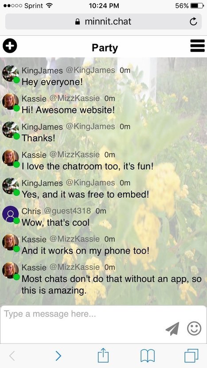Go back in Safari
The height and width of the screenshot is (368, 207).
pos(12,356)
